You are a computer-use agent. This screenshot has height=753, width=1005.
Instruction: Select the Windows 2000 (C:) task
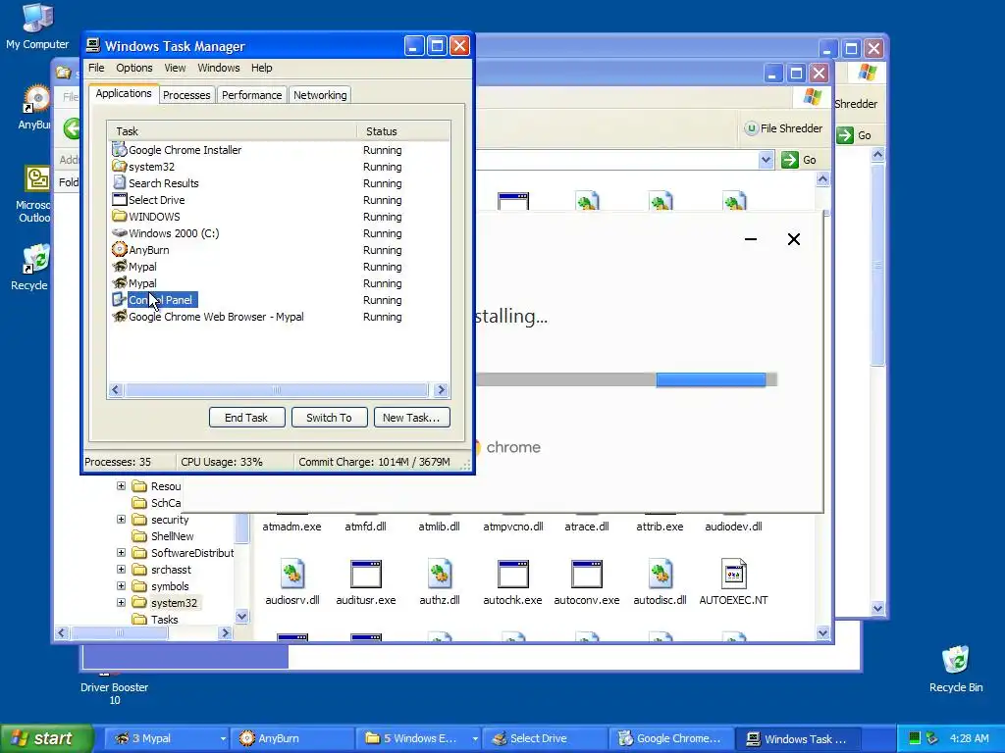click(x=279, y=233)
